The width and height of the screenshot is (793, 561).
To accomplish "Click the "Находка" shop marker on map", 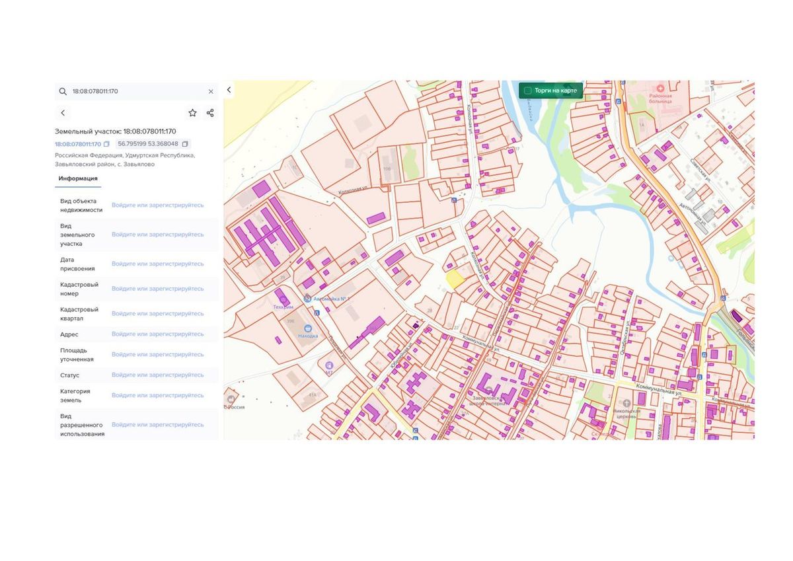I will click(308, 327).
